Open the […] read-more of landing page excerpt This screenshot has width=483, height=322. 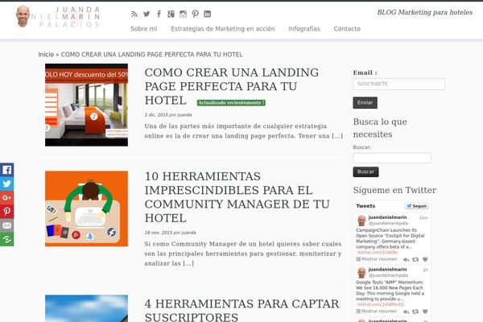pyautogui.click(x=337, y=136)
